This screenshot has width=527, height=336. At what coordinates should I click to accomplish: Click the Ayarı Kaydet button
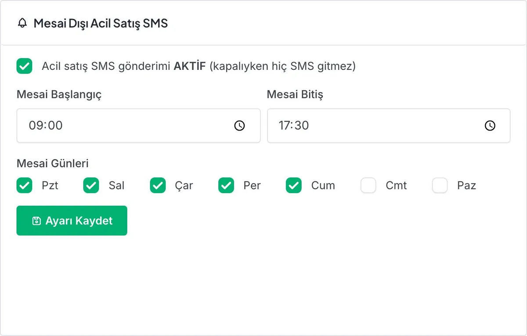(72, 220)
